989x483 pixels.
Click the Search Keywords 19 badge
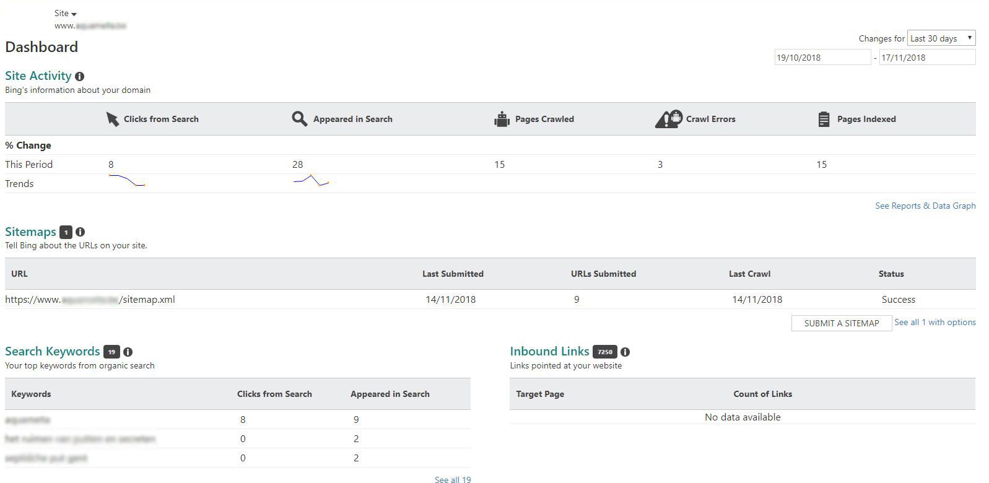tap(111, 352)
